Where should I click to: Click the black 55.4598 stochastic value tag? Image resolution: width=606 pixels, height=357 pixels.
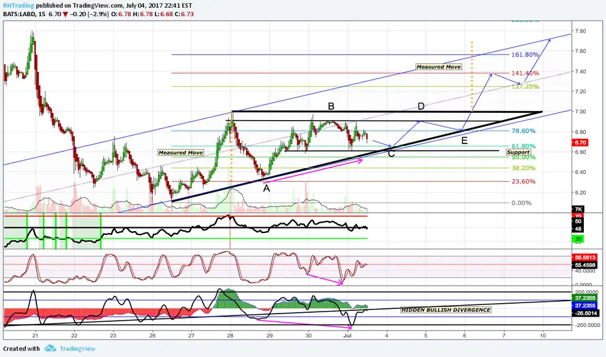click(585, 265)
